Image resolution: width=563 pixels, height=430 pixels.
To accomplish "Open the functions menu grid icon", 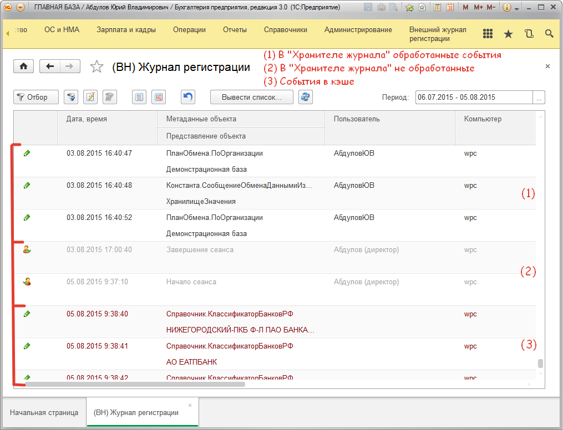I will (x=488, y=34).
